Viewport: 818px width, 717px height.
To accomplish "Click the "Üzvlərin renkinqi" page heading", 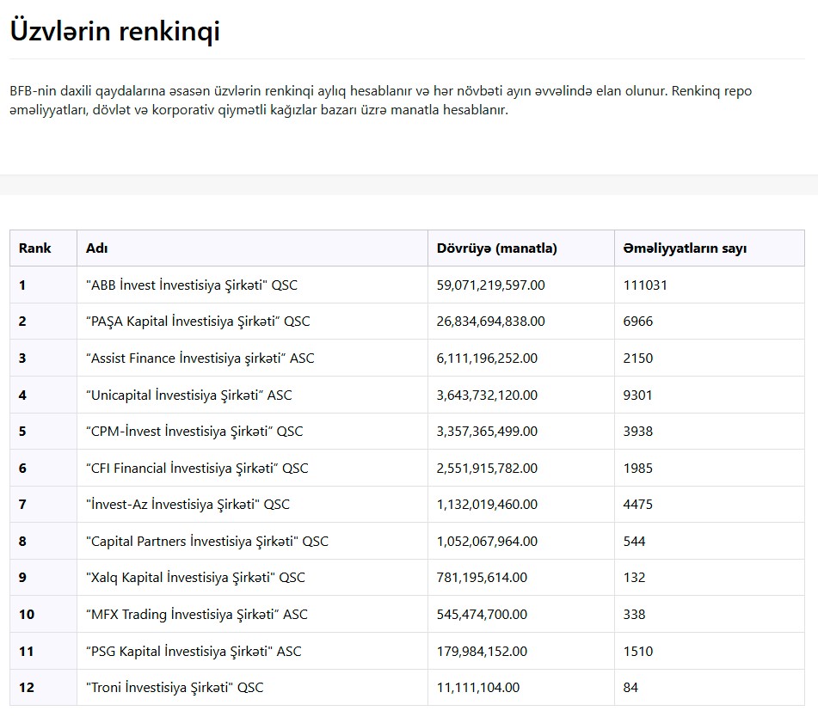I will tap(115, 32).
